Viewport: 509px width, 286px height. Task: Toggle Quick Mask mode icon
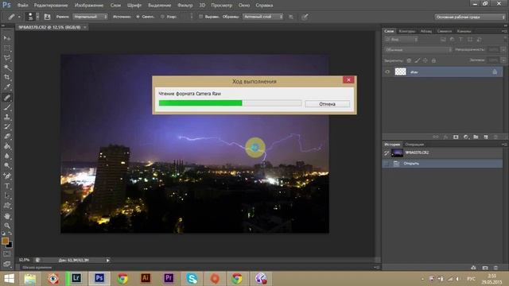tap(7, 254)
